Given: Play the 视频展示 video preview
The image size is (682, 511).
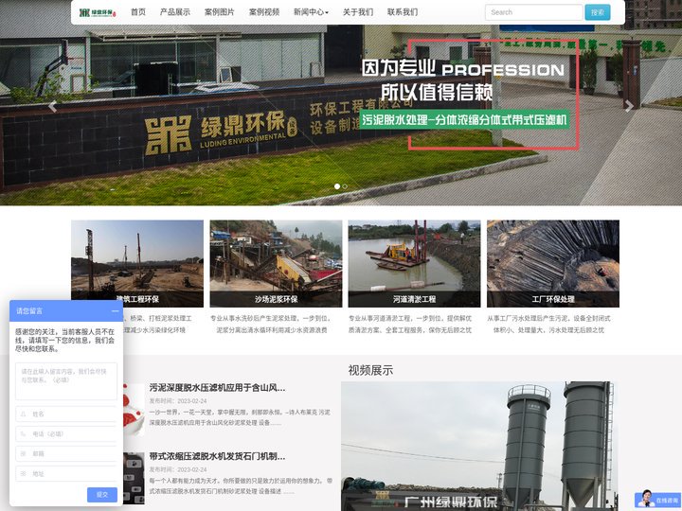Looking at the screenshot, I should pos(479,447).
